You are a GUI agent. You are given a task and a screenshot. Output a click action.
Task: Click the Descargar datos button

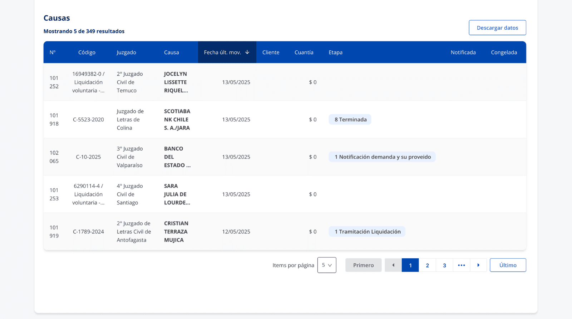[x=497, y=28]
